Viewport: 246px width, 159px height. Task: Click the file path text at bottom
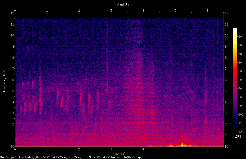click(71, 157)
